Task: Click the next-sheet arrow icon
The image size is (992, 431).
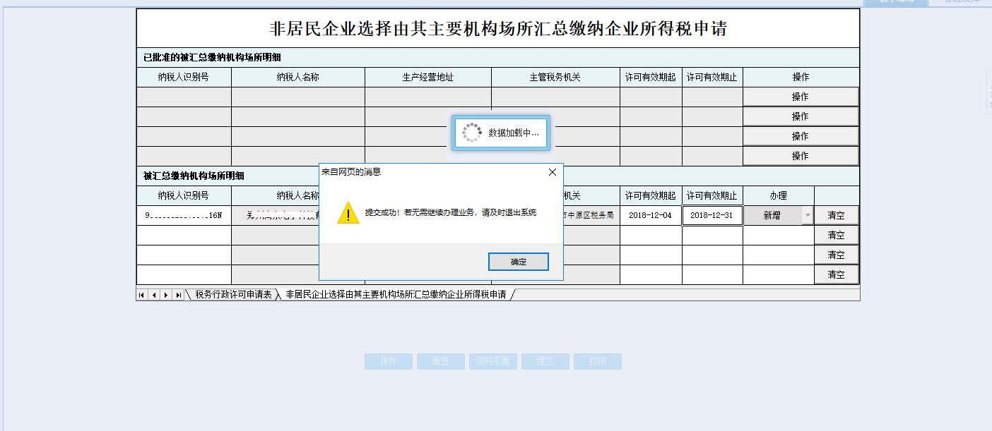Action: [x=165, y=295]
